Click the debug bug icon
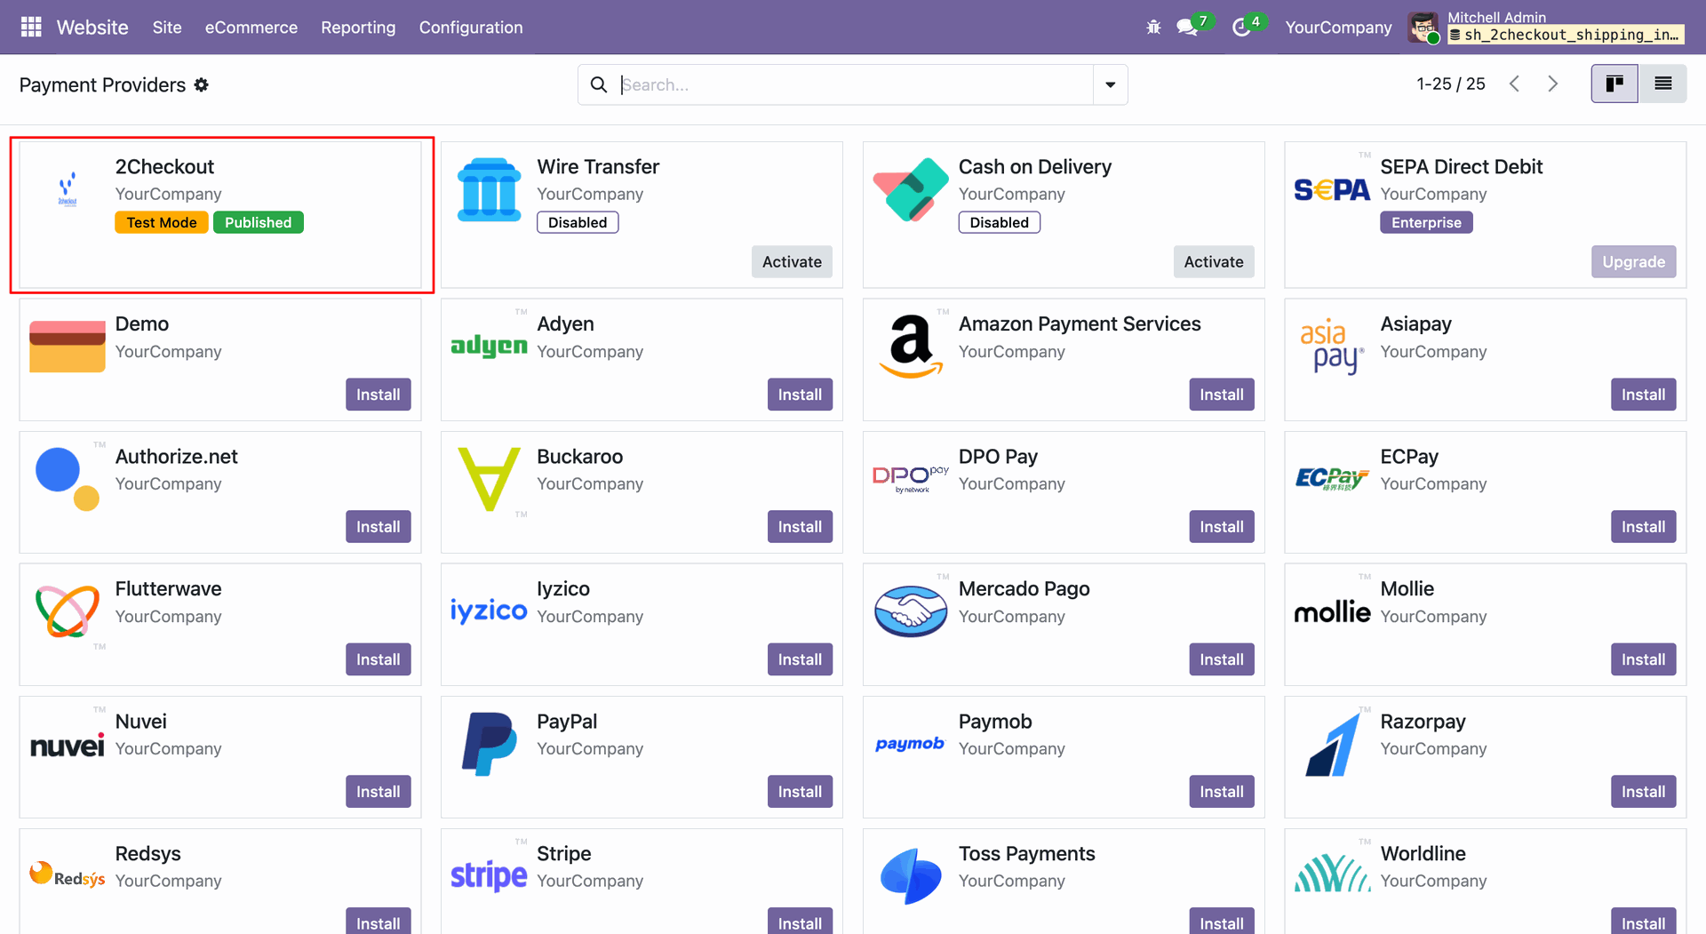 pyautogui.click(x=1153, y=28)
